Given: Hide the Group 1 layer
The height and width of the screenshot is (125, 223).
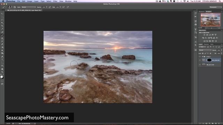Looking at the screenshot, I should coord(200,57).
